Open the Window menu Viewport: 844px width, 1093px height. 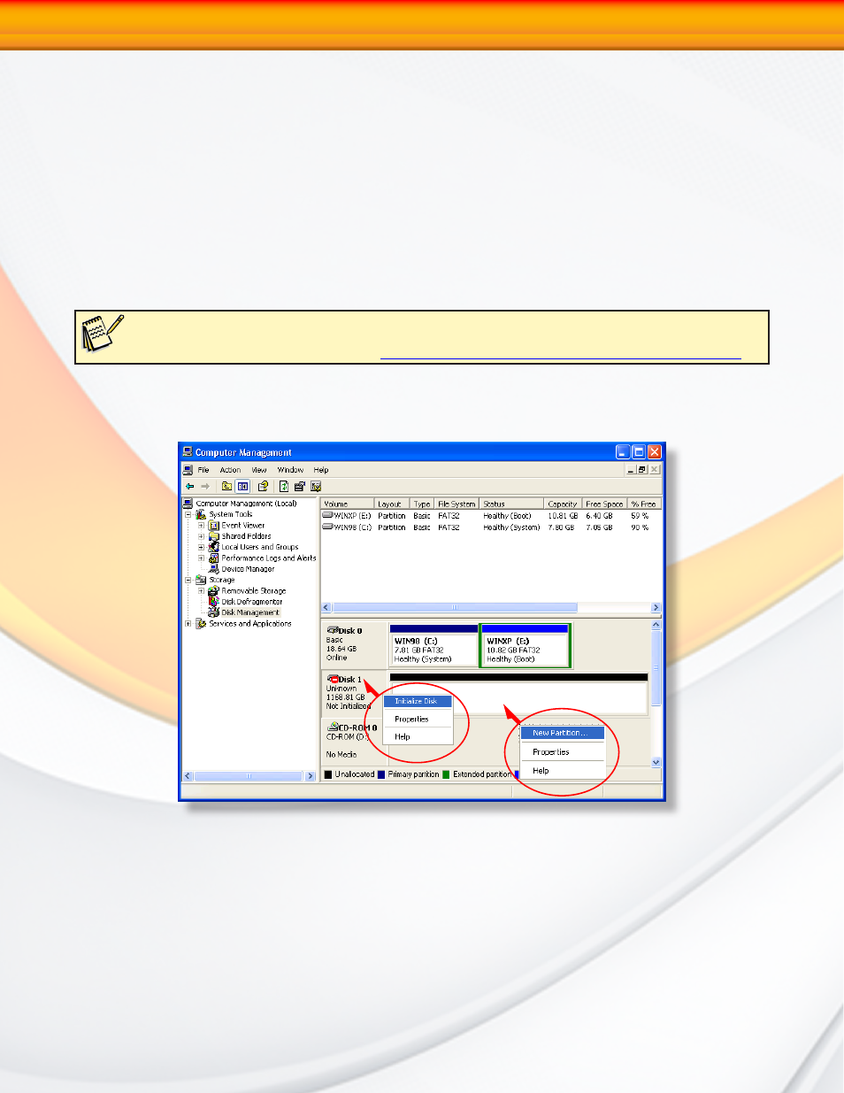290,470
